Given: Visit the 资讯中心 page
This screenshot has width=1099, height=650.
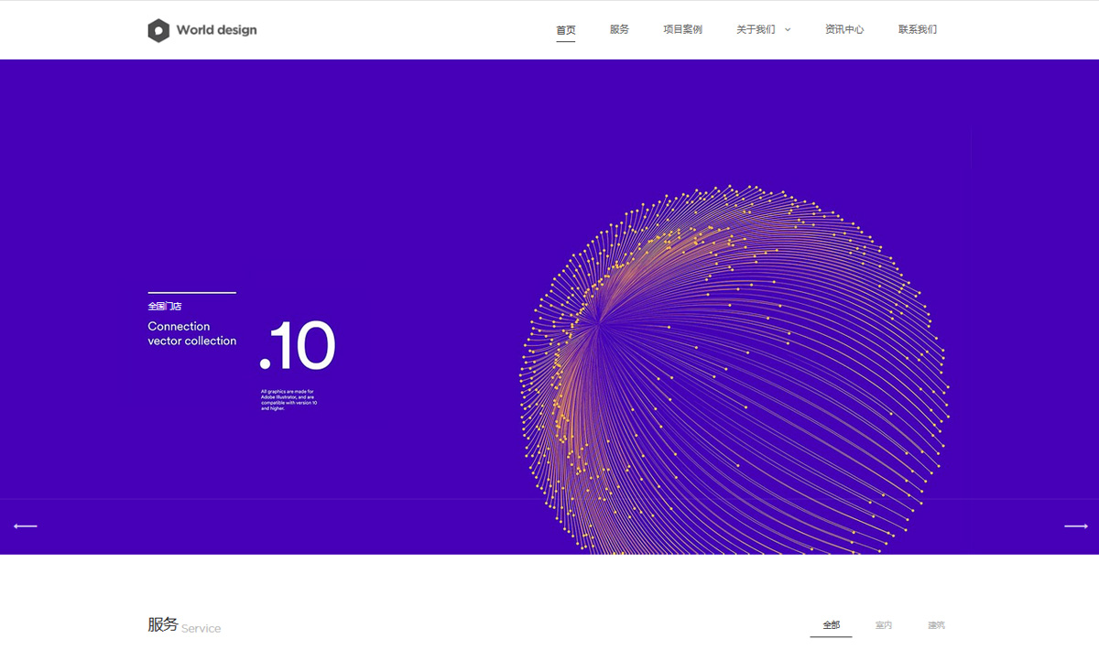Looking at the screenshot, I should [x=843, y=30].
